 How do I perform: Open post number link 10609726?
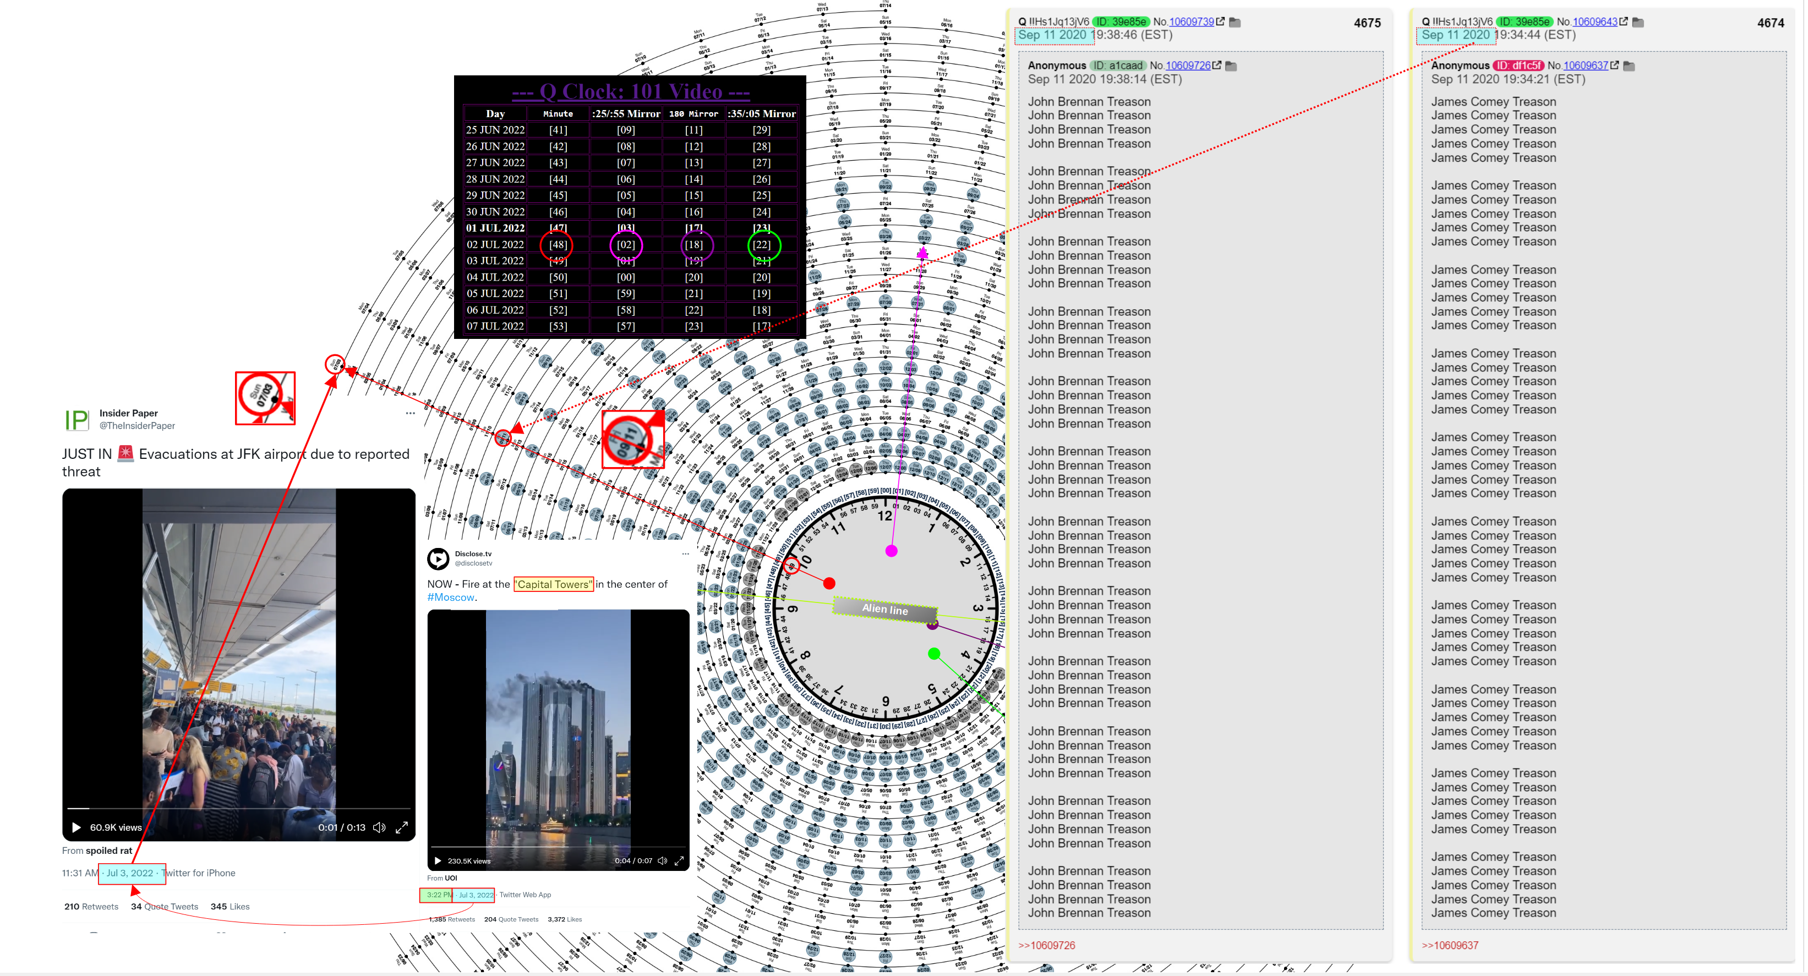click(1188, 65)
